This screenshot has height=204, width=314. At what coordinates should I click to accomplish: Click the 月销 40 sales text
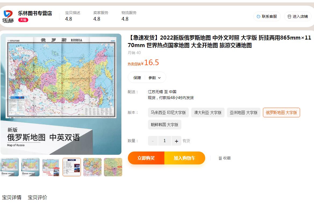coord(134,53)
